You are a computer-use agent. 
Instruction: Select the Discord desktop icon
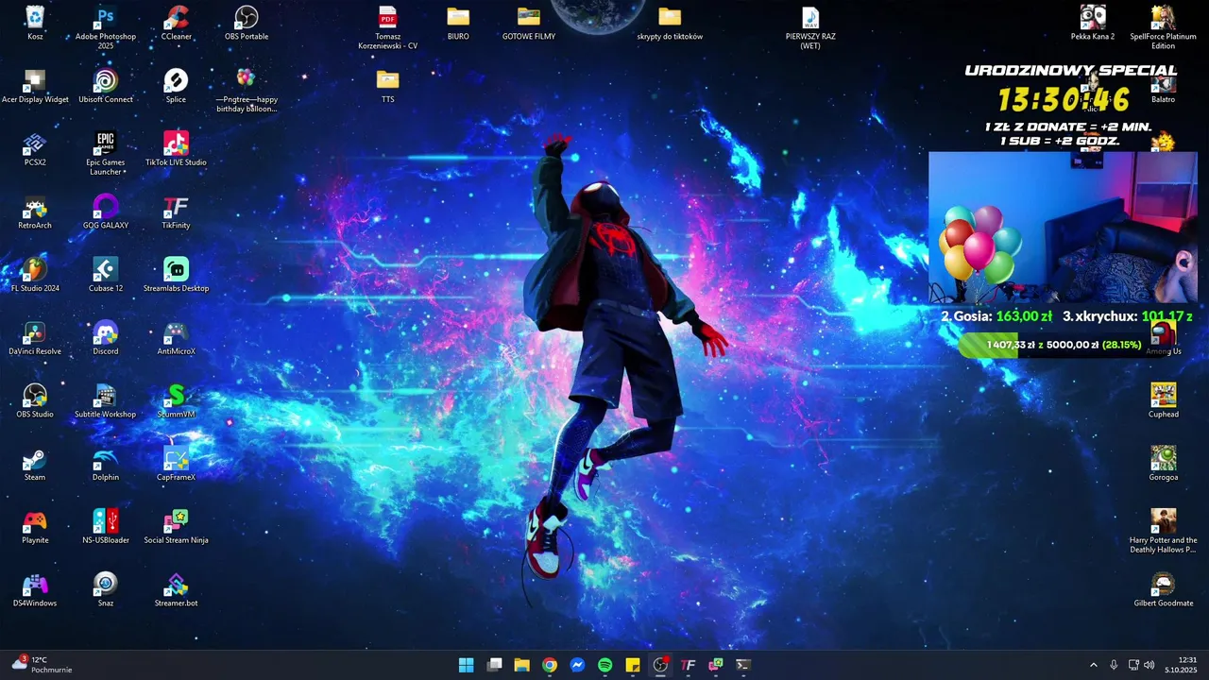106,338
